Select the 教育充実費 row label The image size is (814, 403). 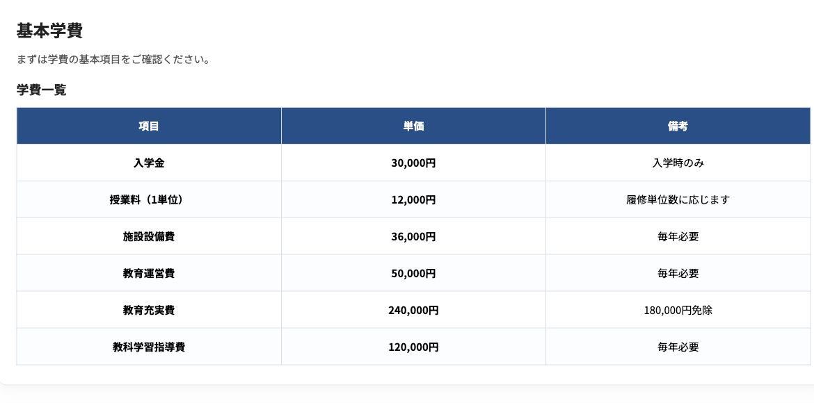149,310
